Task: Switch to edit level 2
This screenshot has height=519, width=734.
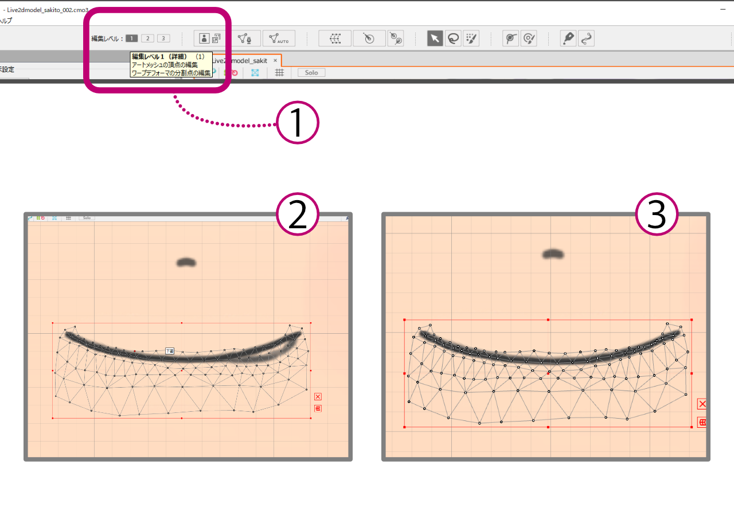Action: pyautogui.click(x=148, y=38)
